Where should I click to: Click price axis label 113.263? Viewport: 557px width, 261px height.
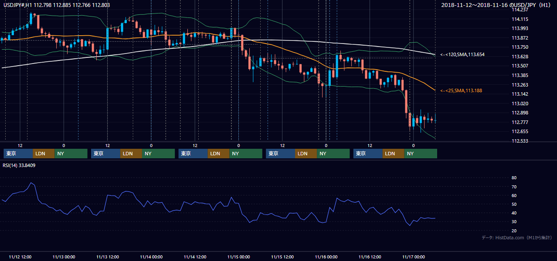click(520, 85)
